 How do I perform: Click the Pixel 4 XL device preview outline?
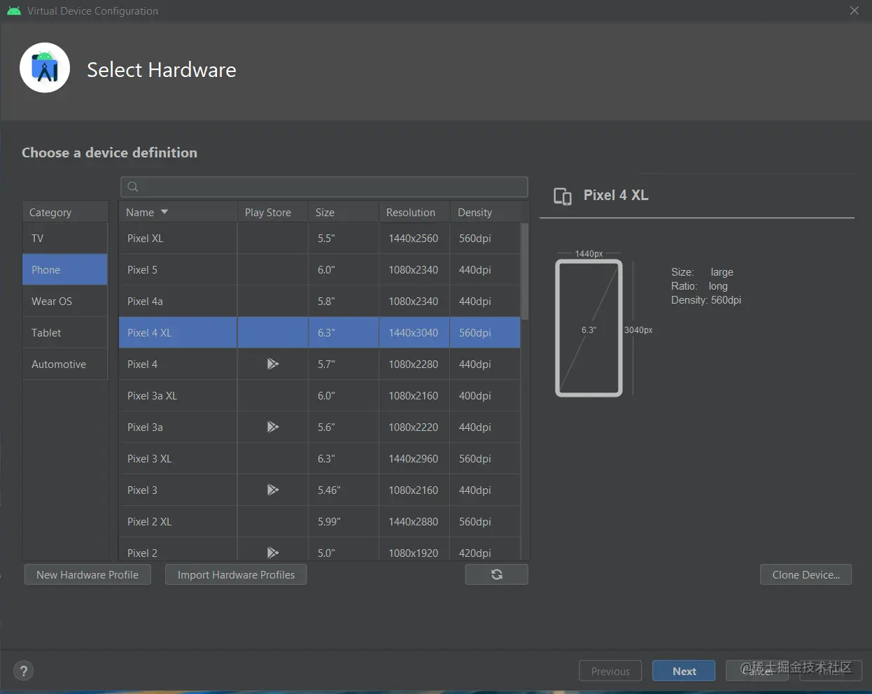(589, 328)
